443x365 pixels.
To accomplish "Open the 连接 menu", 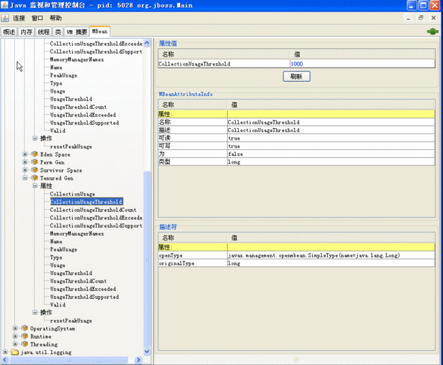I will point(19,18).
